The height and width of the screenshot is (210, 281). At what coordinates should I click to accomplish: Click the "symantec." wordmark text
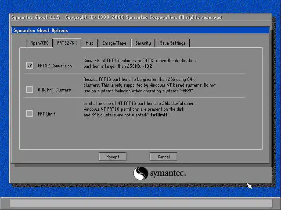pyautogui.click(x=168, y=173)
